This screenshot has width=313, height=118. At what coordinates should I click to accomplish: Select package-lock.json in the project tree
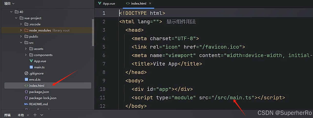tap(43, 98)
